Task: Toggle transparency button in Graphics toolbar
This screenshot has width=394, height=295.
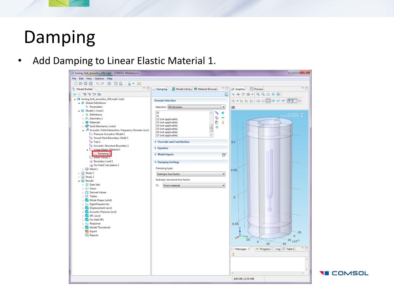Action: (295, 101)
